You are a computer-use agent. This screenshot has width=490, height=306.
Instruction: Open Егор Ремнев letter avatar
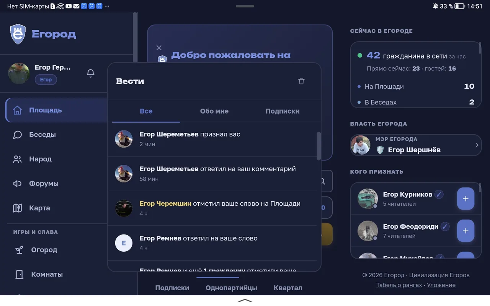(124, 243)
